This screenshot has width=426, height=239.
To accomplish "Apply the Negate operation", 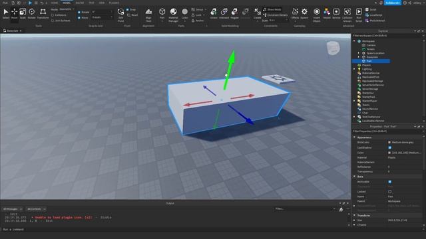I will pyautogui.click(x=234, y=13).
